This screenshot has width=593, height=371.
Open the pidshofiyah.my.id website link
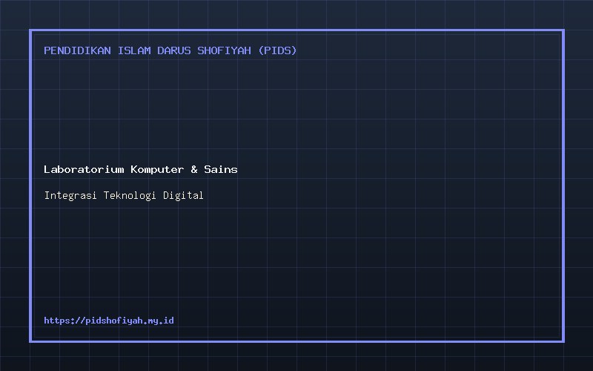(x=109, y=321)
